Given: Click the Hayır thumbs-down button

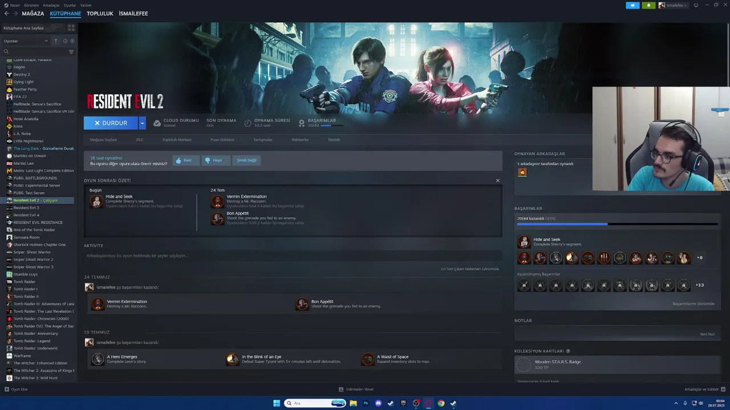Looking at the screenshot, I should point(216,161).
